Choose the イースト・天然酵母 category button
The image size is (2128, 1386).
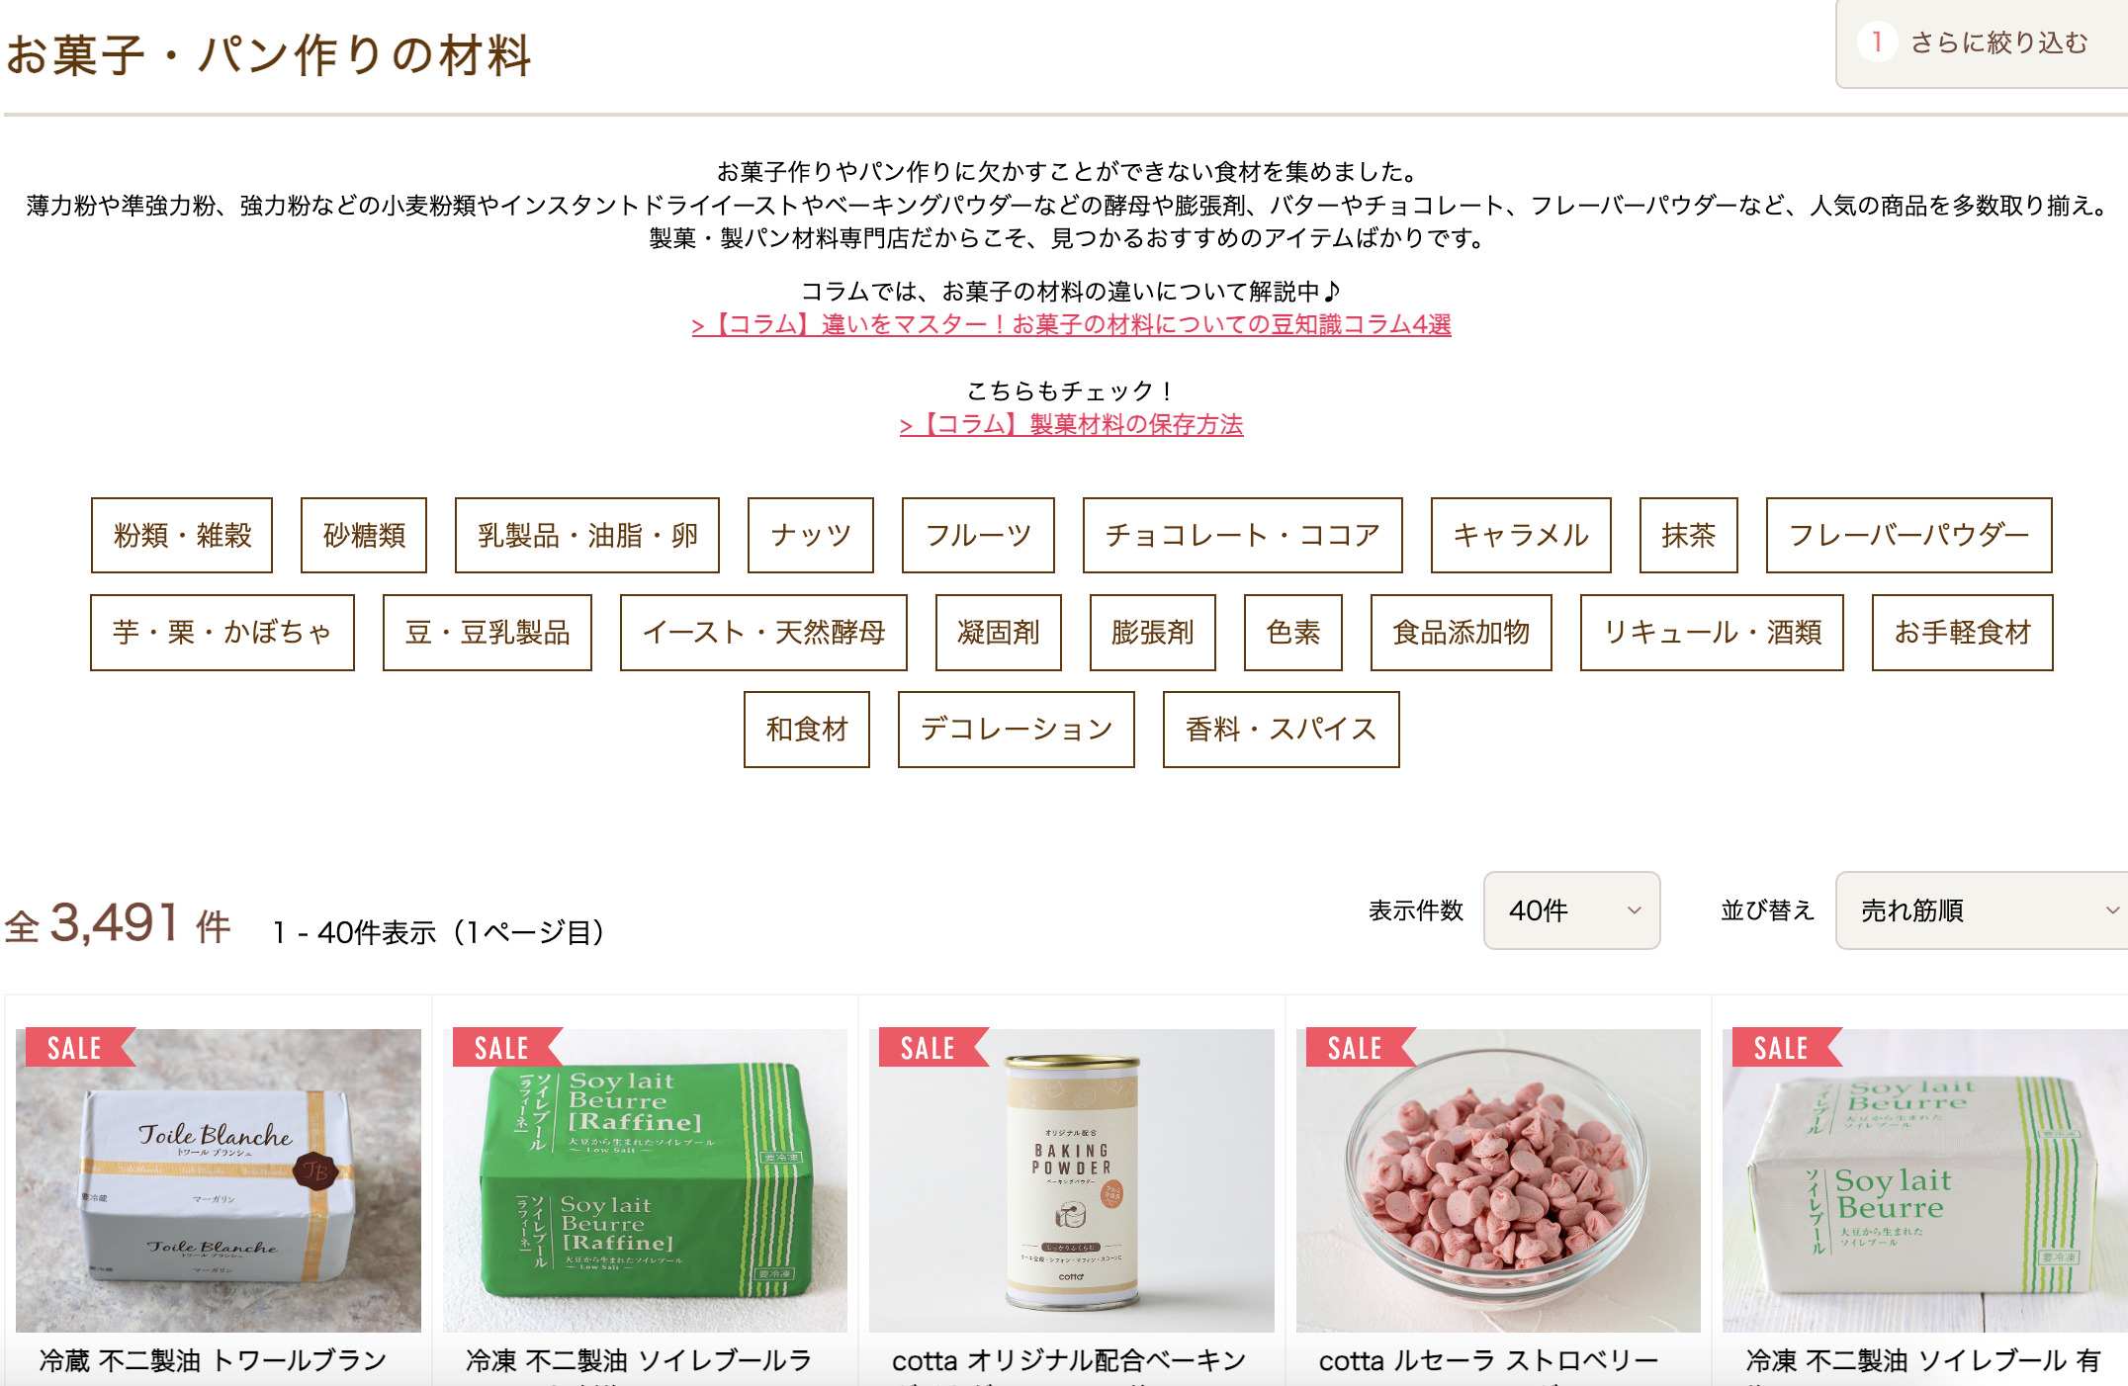pyautogui.click(x=763, y=632)
